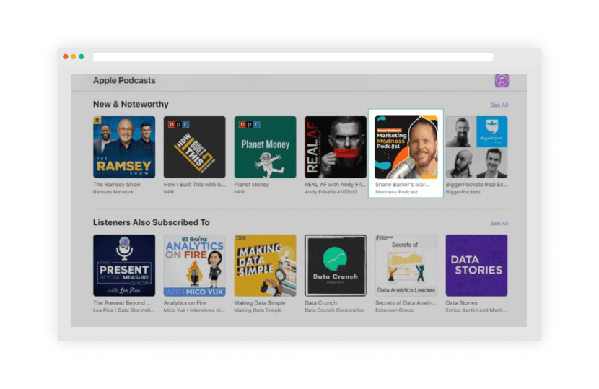The height and width of the screenshot is (389, 599).
Task: Click See All for New & Noteworthy
Action: pyautogui.click(x=499, y=105)
